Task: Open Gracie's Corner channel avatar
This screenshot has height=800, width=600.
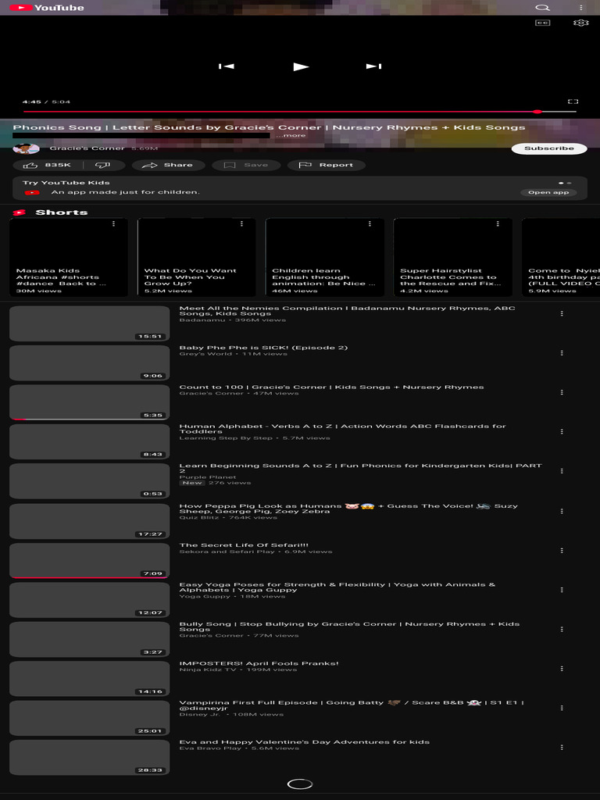Action: click(26, 148)
